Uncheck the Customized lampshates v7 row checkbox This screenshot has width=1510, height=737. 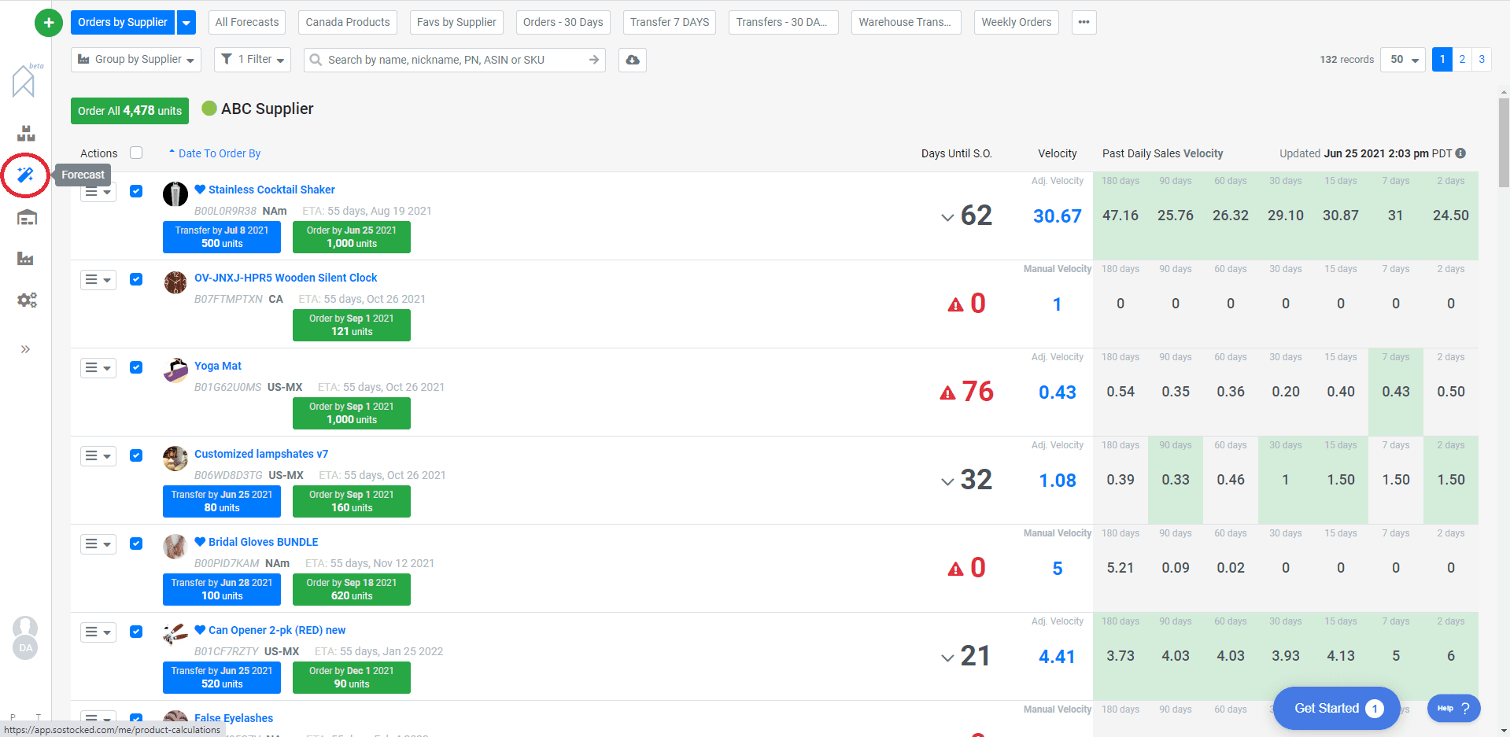(x=136, y=455)
